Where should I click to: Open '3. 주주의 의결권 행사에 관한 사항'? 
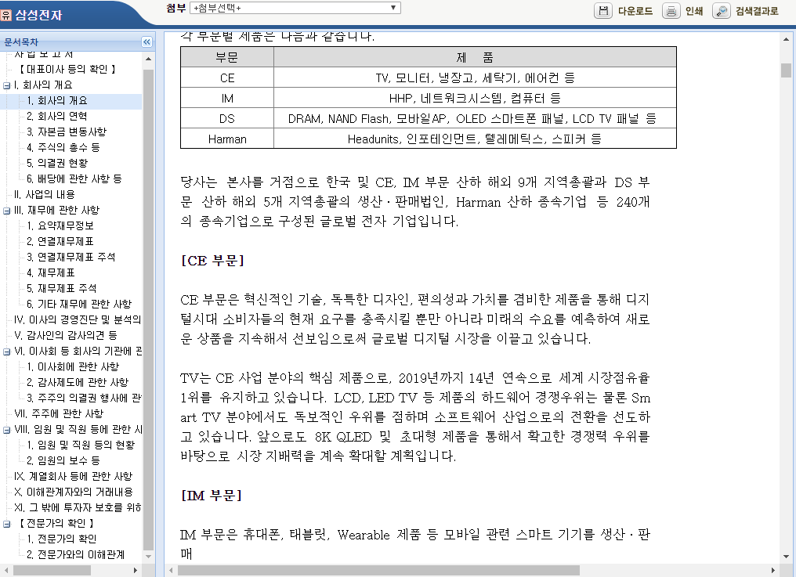point(84,398)
